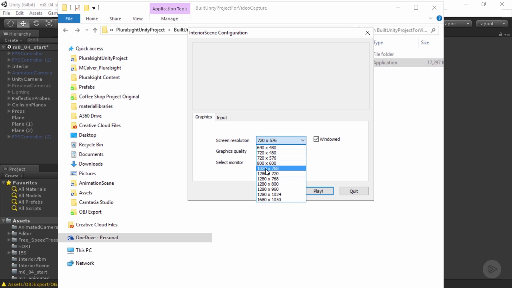The height and width of the screenshot is (288, 512).
Task: Go up one folder level
Action: click(x=95, y=30)
